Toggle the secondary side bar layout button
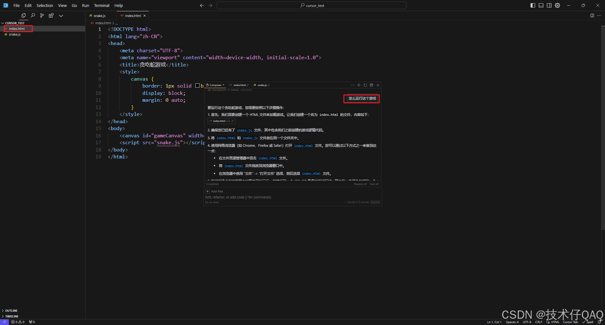The image size is (605, 325). click(549, 5)
